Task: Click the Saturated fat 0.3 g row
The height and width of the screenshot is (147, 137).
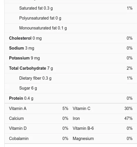Action: (x=71, y=8)
